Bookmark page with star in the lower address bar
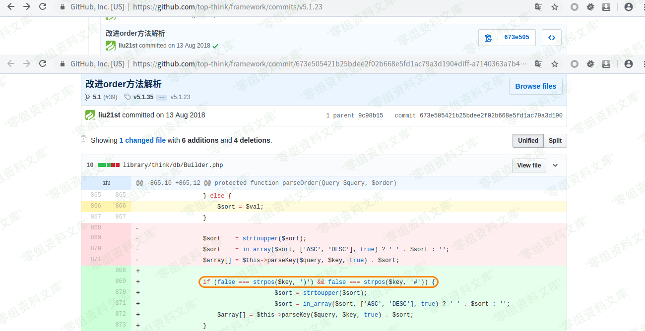Screen dimensions: 645x331 pos(555,64)
